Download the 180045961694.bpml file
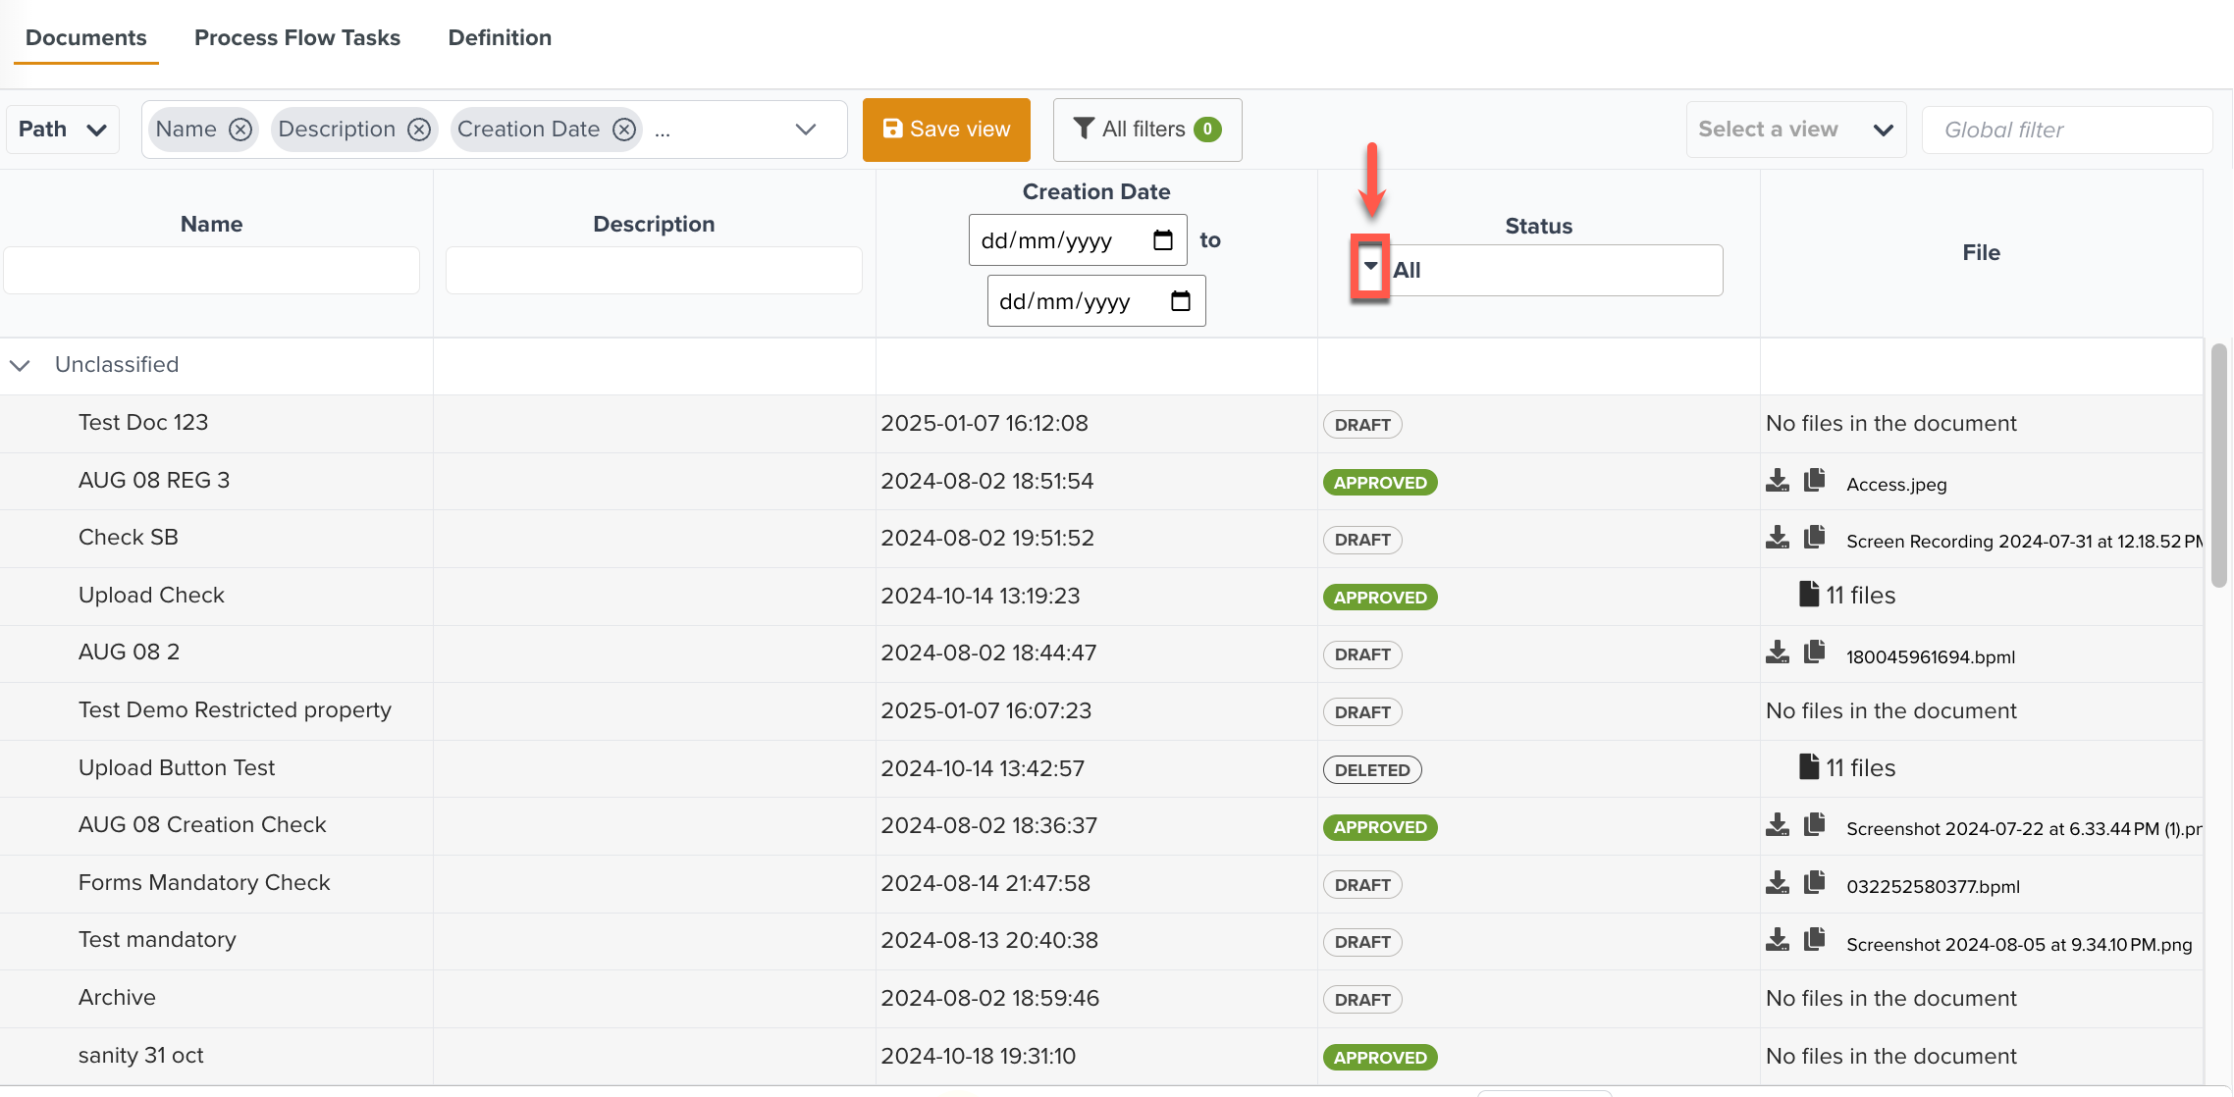 click(1777, 653)
